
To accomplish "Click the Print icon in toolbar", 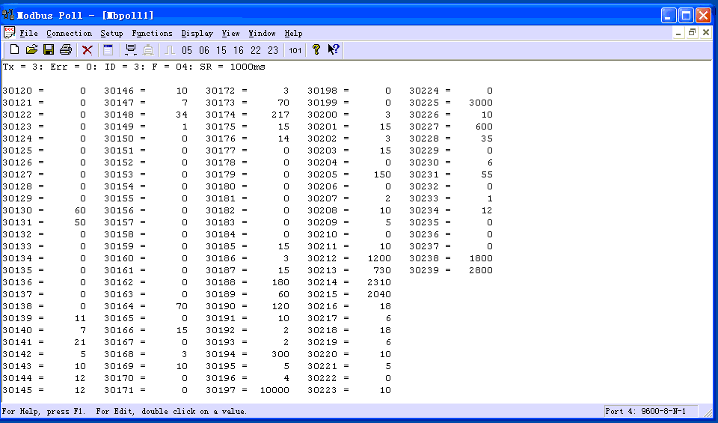I will tap(66, 50).
